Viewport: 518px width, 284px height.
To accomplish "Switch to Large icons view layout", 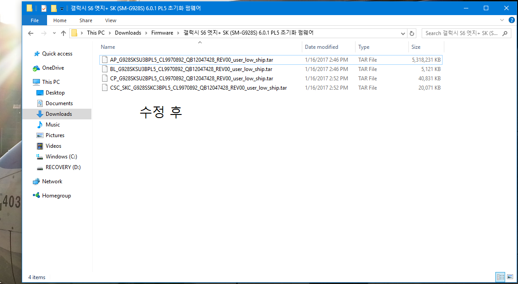I will pyautogui.click(x=510, y=277).
